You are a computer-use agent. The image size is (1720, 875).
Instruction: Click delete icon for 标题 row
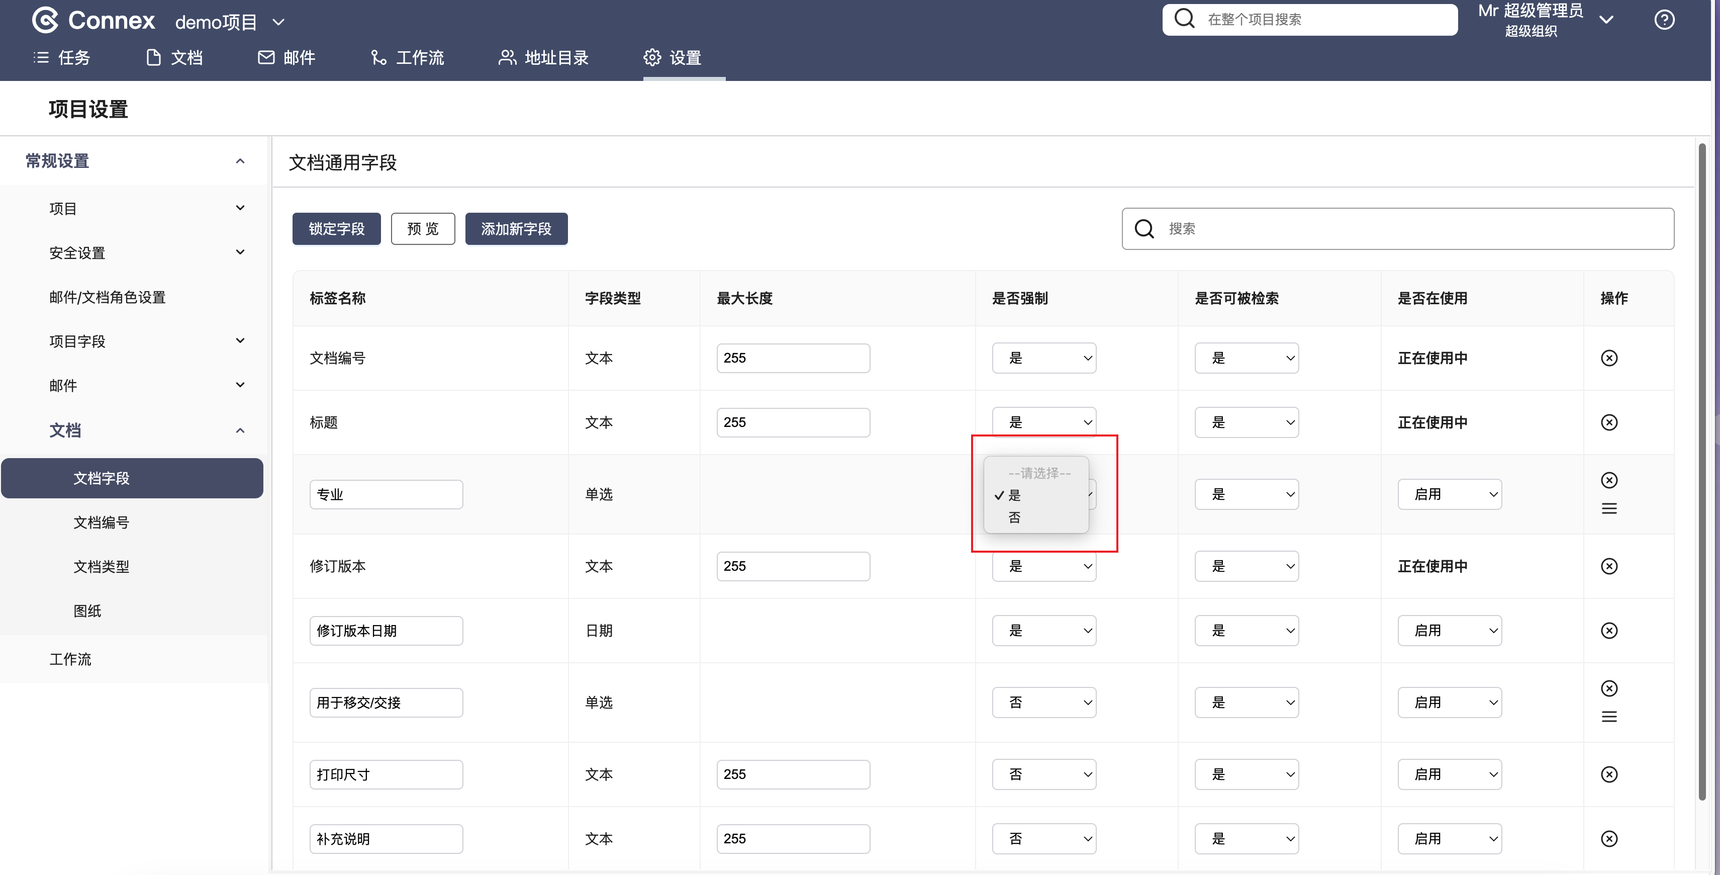click(1609, 422)
